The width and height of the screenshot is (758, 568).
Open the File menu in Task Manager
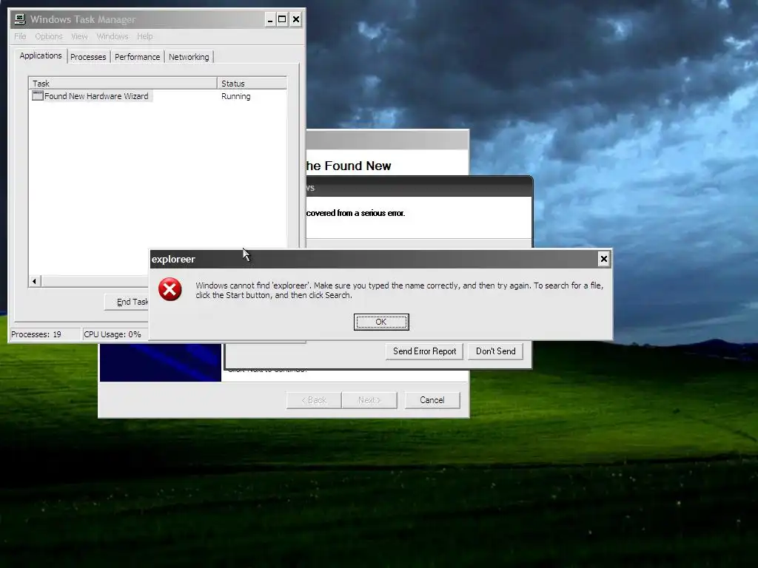point(20,36)
